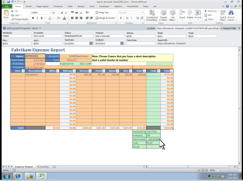This screenshot has width=243, height=181.
Task: Open the font name Calibri dropdown
Action: click(x=50, y=13)
